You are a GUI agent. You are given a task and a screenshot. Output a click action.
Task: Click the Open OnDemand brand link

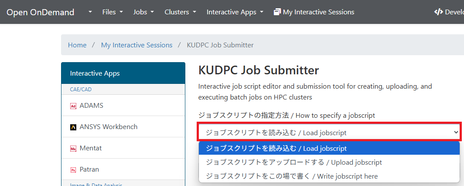(x=40, y=12)
